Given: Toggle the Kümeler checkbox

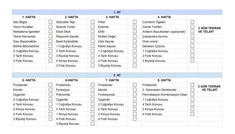Looking at the screenshot, I should pos(50,90).
